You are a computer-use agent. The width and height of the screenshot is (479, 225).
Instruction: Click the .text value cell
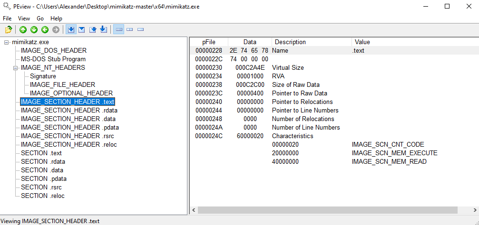tap(358, 51)
